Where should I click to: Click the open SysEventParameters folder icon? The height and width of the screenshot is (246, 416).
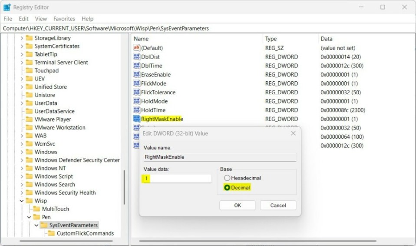point(44,225)
